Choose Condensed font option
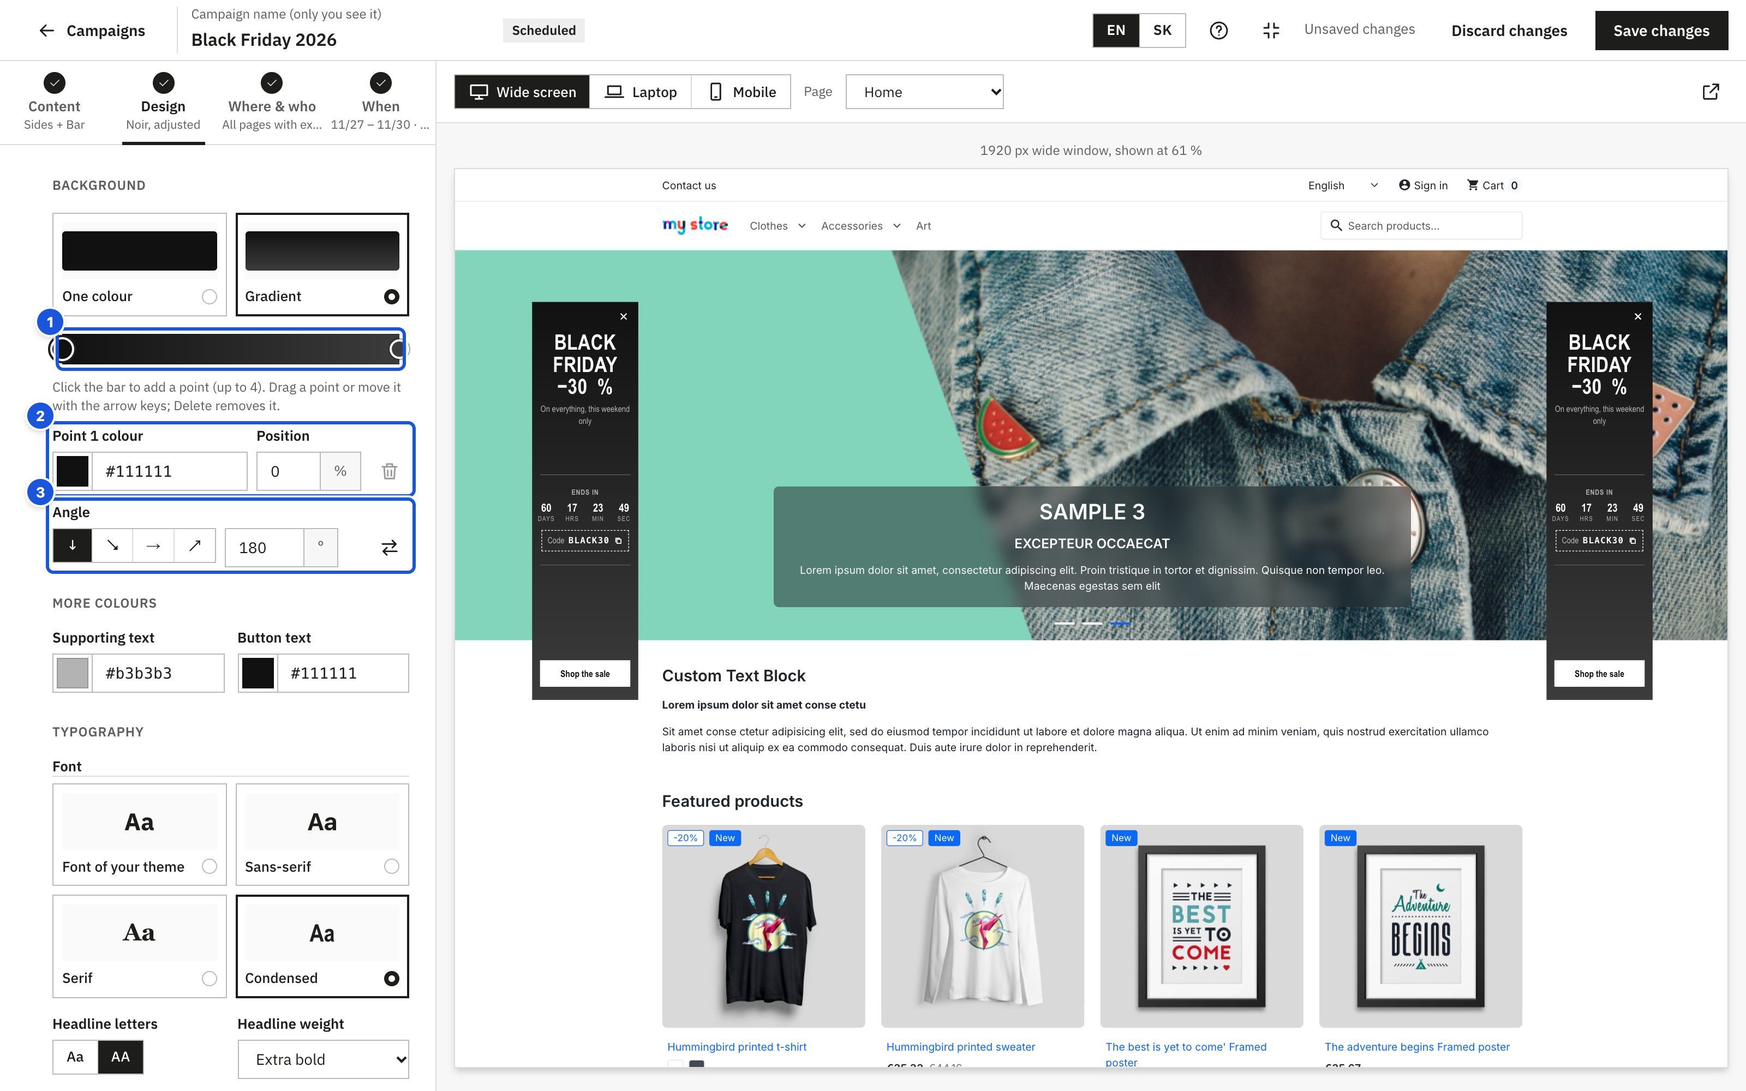 click(322, 946)
